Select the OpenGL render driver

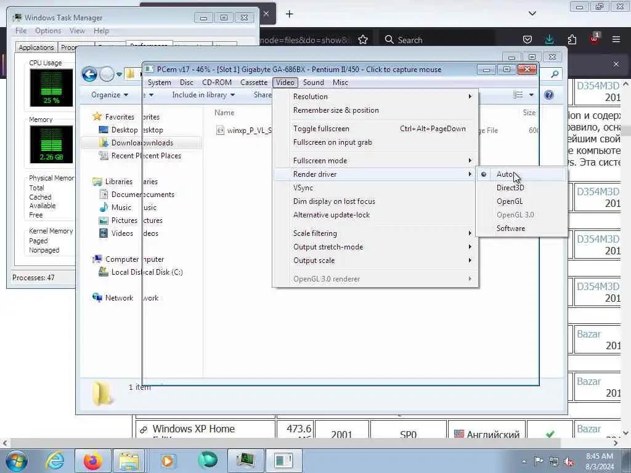point(521,201)
